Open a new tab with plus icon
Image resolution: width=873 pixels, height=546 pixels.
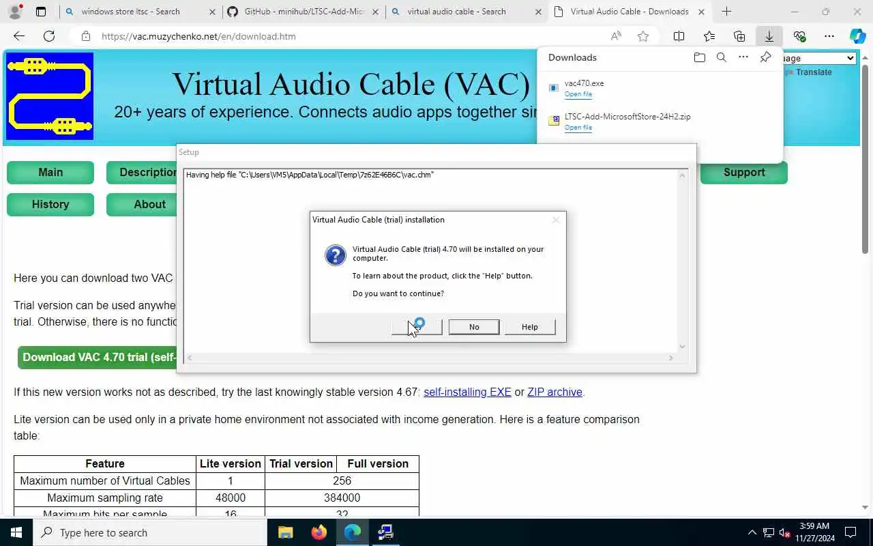click(x=726, y=12)
